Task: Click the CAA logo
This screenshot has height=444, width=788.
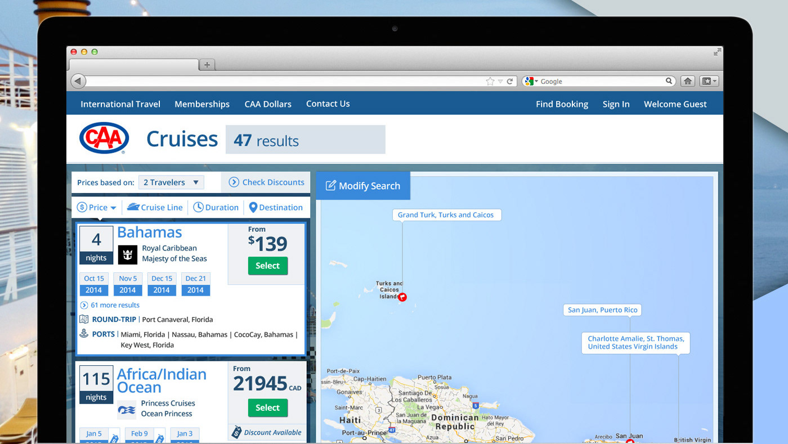Action: (x=104, y=138)
